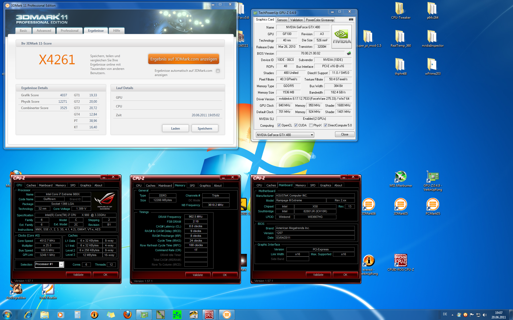The width and height of the screenshot is (513, 320).
Task: Click Validate in the CPU tab CPU-Z window
Action: coord(78,275)
